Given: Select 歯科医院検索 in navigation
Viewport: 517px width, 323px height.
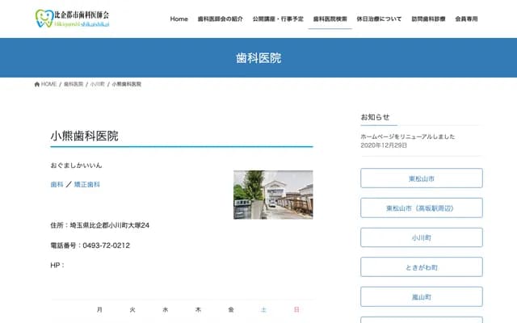Looking at the screenshot, I should pyautogui.click(x=330, y=19).
